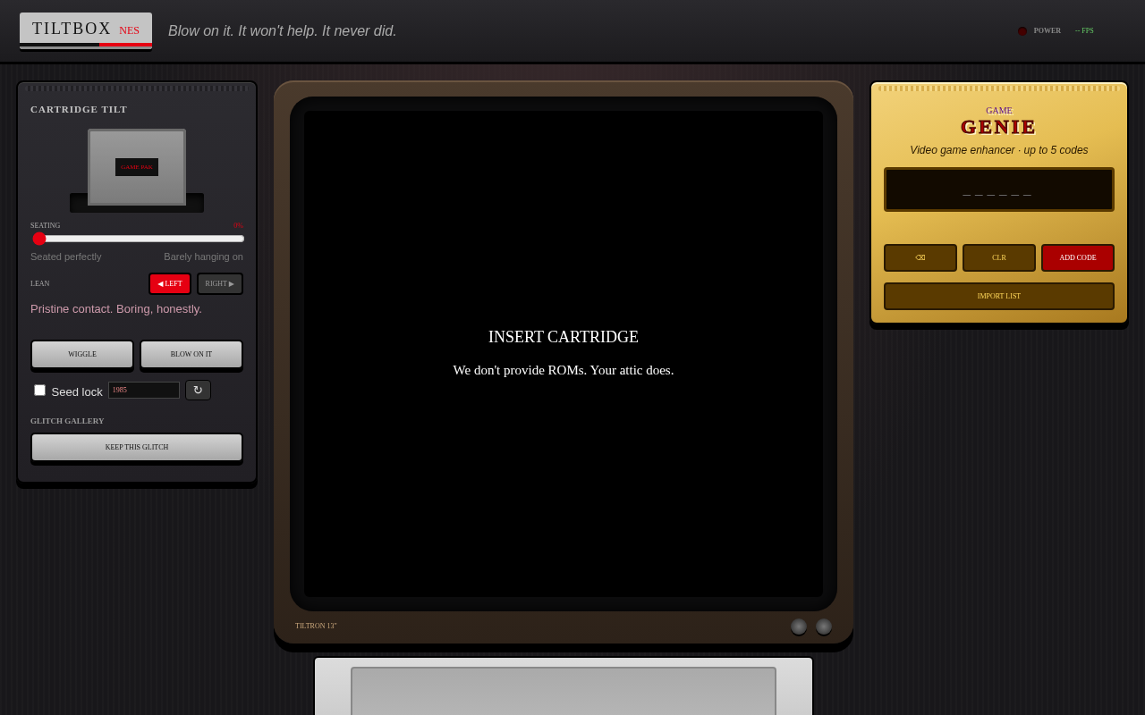Click the Game Pak cartridge graphic
This screenshot has height=715, width=1145.
tap(137, 167)
